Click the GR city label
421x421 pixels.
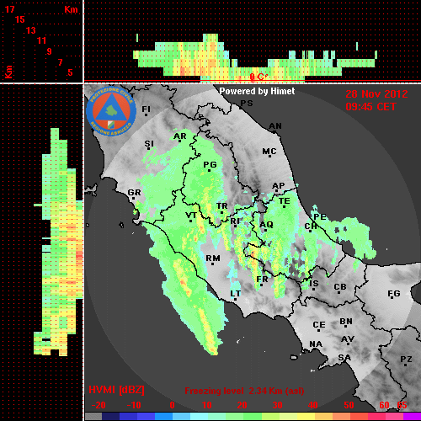pyautogui.click(x=134, y=193)
